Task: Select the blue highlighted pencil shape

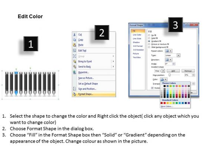Action: click(x=16, y=84)
